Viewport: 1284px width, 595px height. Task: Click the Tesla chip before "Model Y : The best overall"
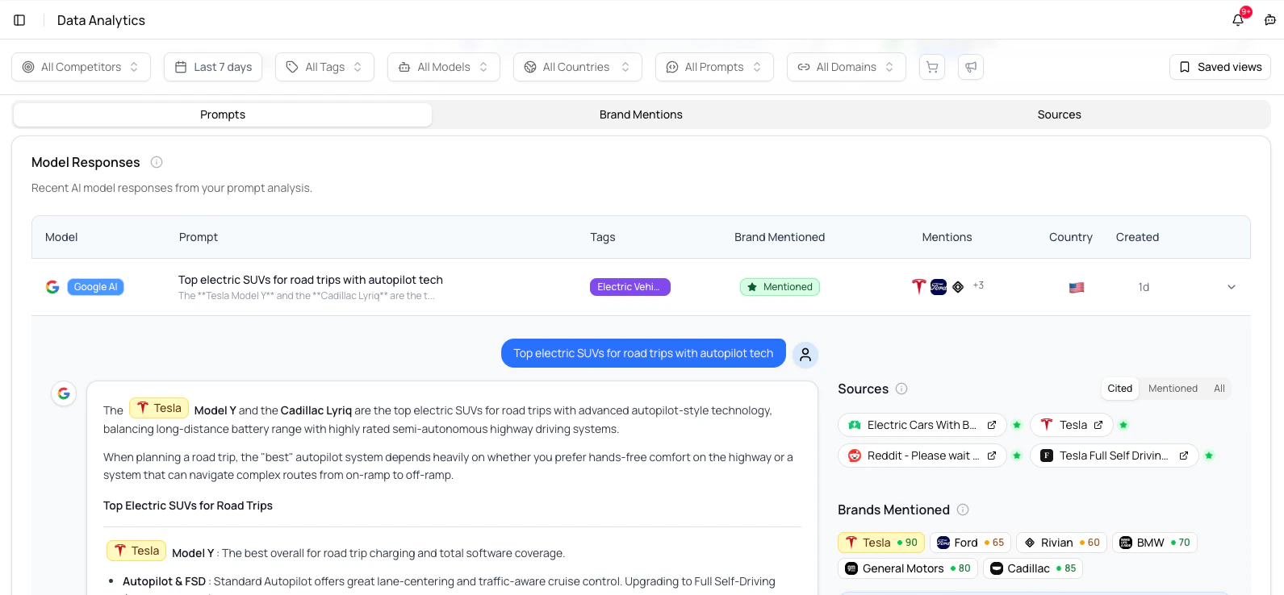(136, 551)
